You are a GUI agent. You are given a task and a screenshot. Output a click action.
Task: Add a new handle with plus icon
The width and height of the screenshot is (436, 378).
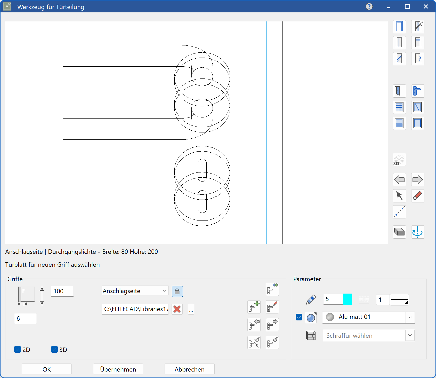[x=254, y=307]
